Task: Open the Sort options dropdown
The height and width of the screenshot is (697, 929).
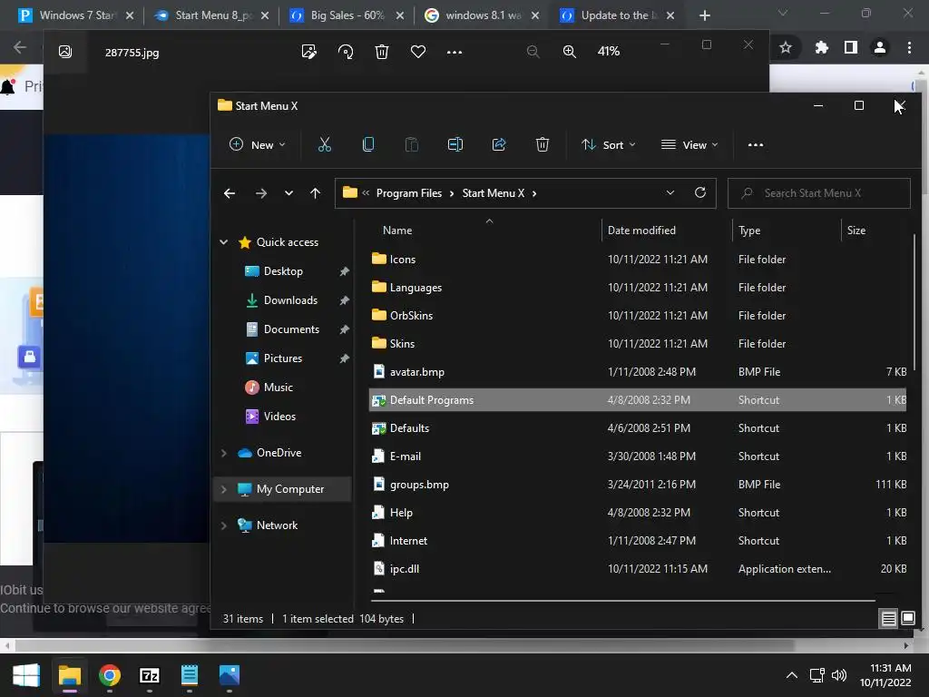Action: (x=609, y=144)
